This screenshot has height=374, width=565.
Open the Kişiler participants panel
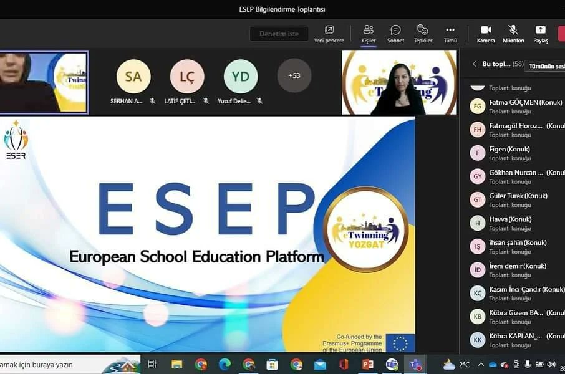click(369, 34)
